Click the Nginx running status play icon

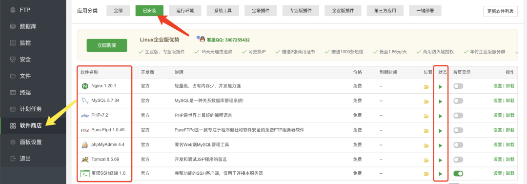(x=440, y=87)
